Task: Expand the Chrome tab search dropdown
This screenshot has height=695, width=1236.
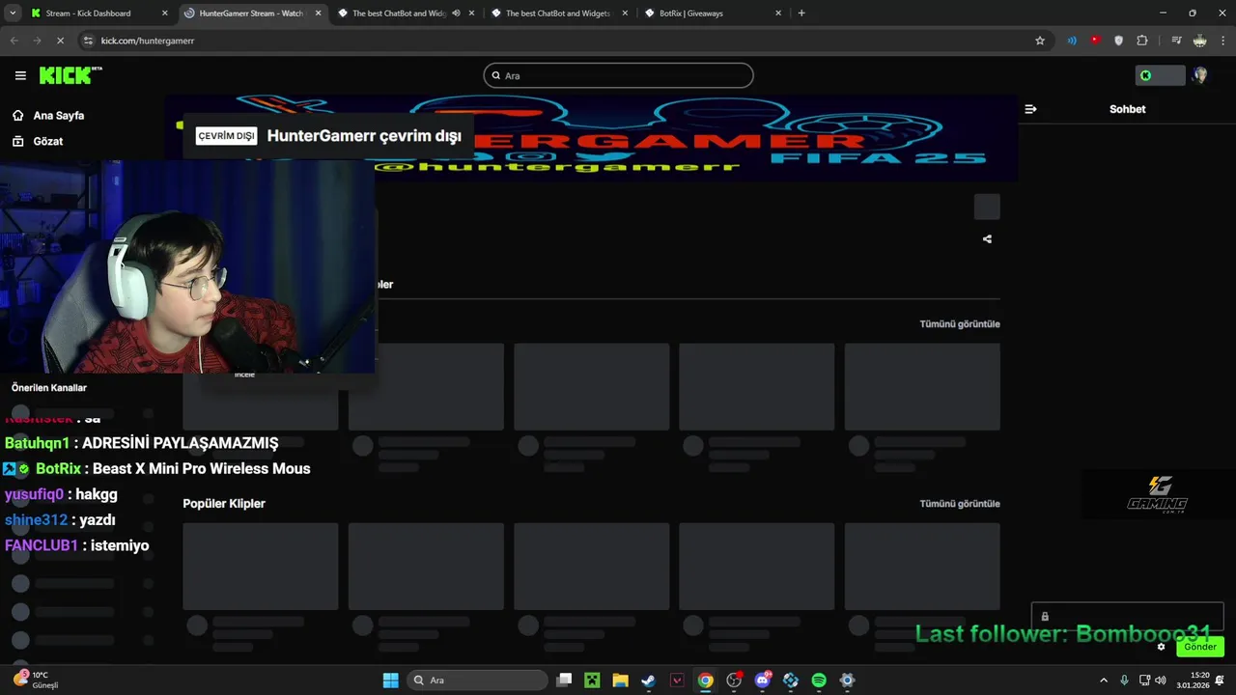Action: pos(13,14)
